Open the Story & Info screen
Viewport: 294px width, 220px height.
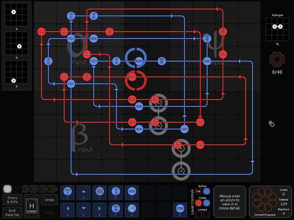click(x=13, y=200)
